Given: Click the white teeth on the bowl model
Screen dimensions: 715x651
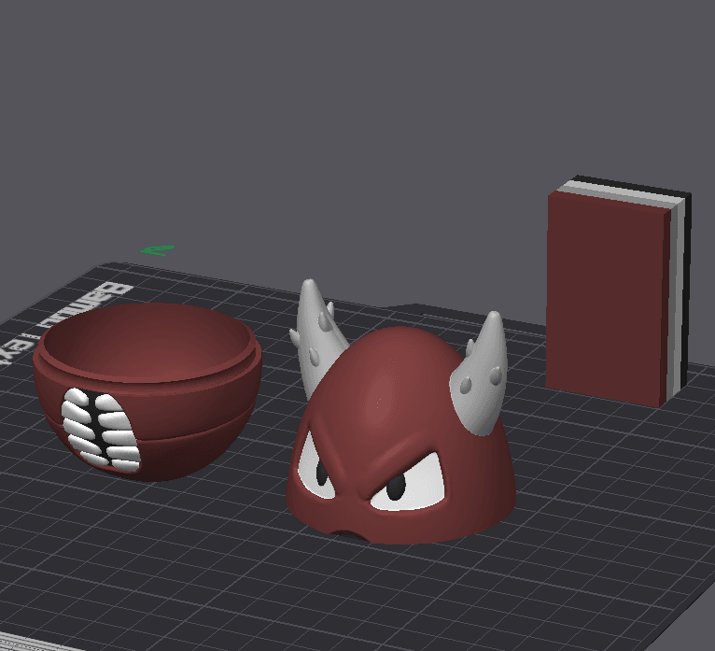Looking at the screenshot, I should pyautogui.click(x=100, y=430).
